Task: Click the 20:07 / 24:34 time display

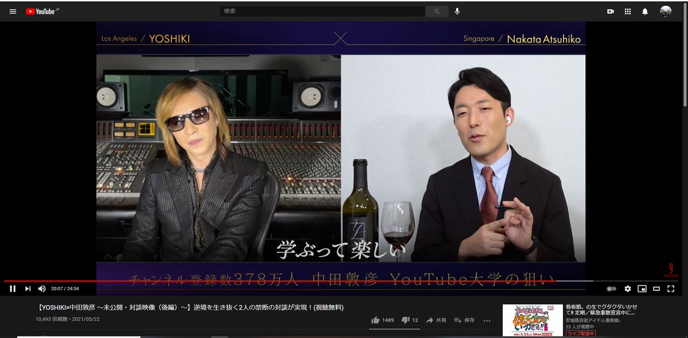Action: click(x=65, y=289)
